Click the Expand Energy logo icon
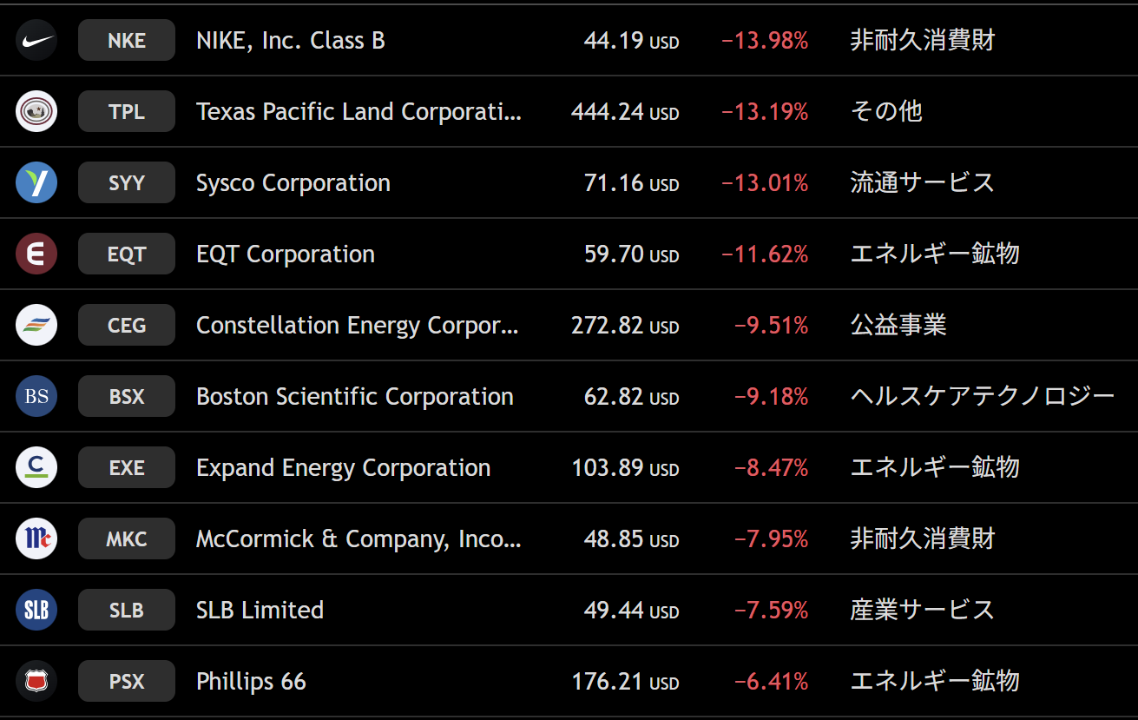 pos(36,468)
